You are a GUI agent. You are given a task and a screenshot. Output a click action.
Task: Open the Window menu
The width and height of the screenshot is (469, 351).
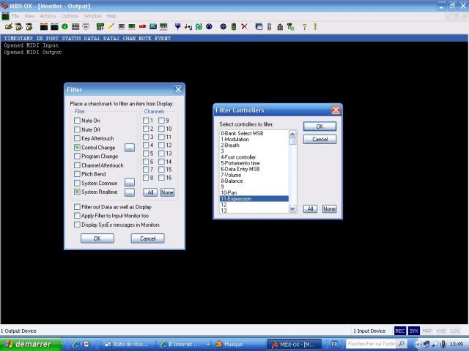pos(93,16)
